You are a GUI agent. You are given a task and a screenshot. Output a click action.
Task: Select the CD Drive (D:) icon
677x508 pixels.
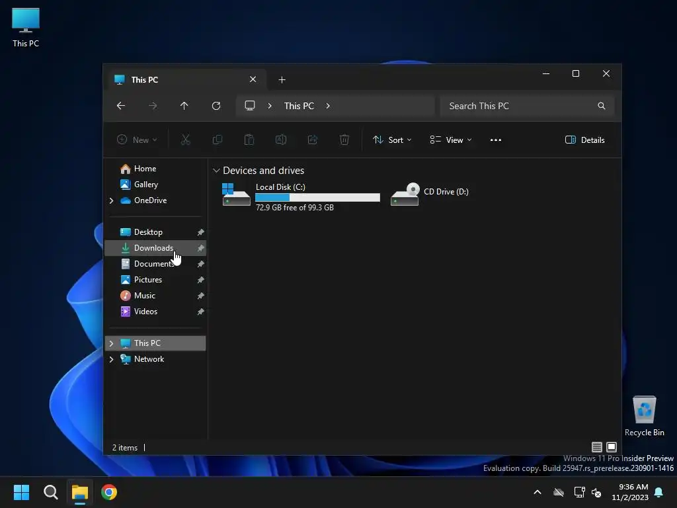click(405, 194)
